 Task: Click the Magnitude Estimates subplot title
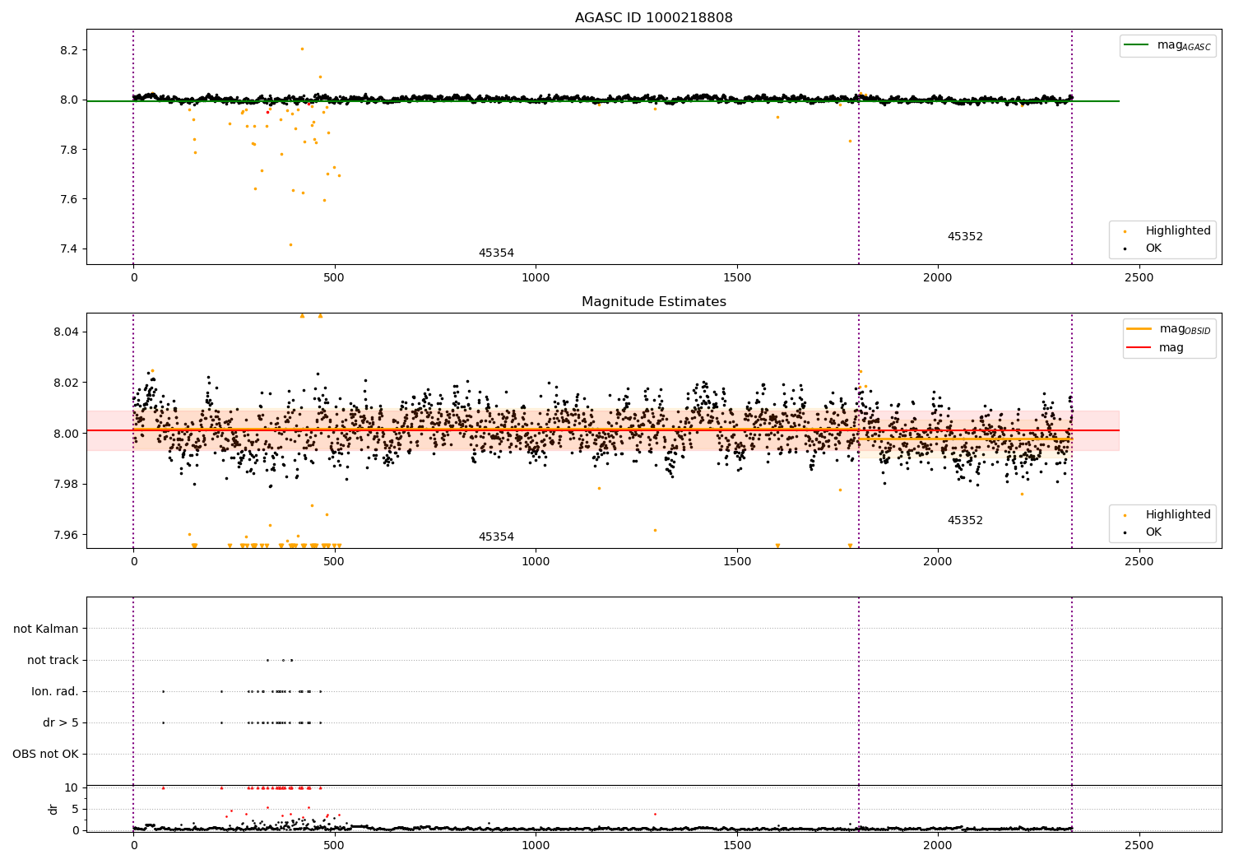pyautogui.click(x=653, y=302)
